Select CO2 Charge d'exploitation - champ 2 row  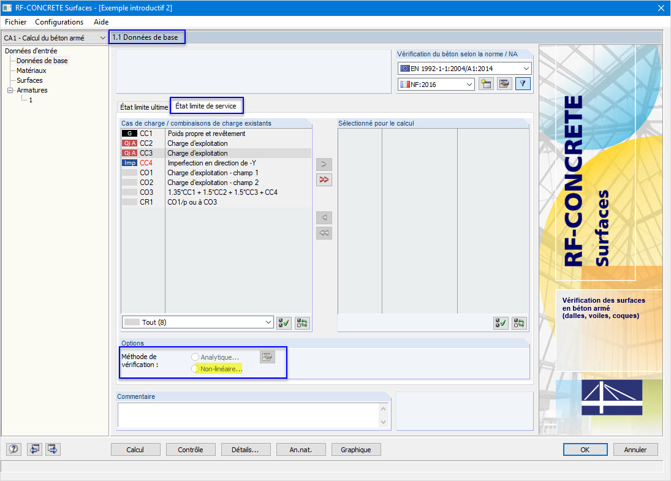216,183
